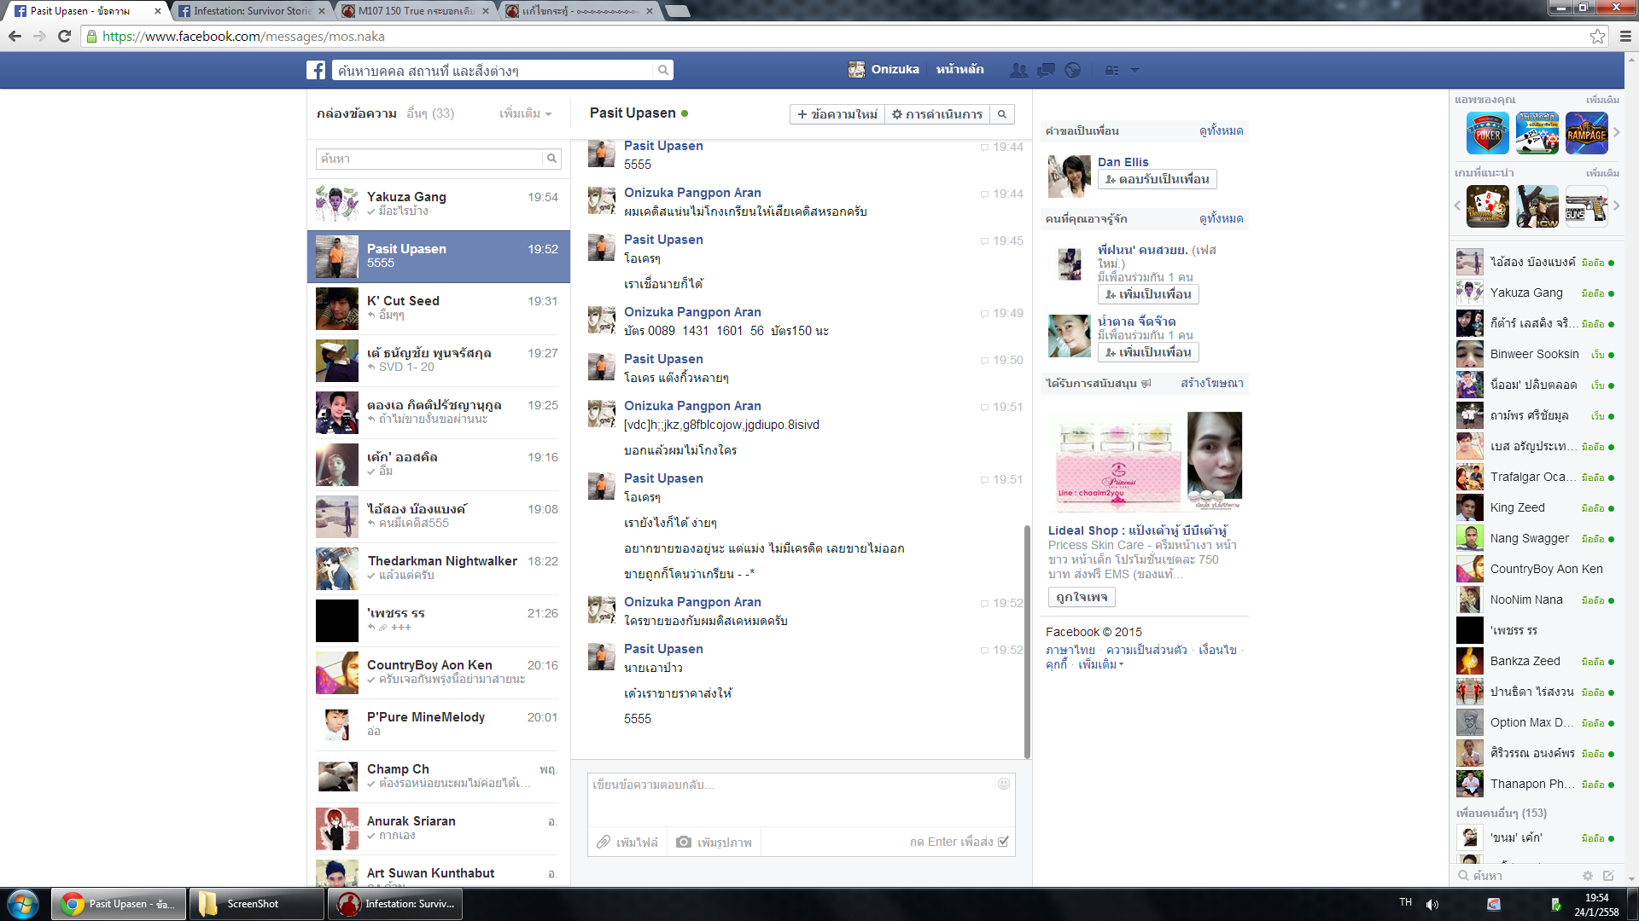The image size is (1639, 921).
Task: Open the account menu dropdown arrow
Action: [1134, 70]
